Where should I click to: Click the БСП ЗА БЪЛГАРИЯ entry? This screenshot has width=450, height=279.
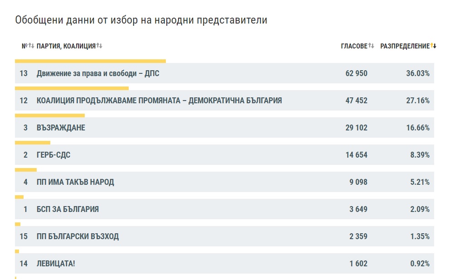[68, 209]
